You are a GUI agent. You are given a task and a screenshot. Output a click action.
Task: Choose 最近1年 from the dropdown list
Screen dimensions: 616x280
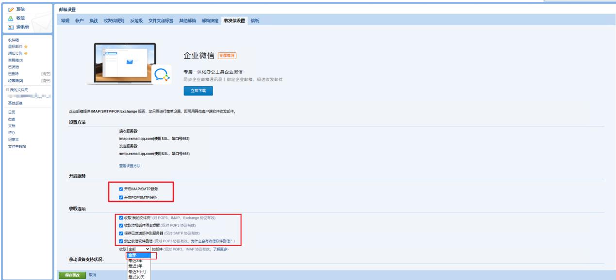click(x=135, y=266)
